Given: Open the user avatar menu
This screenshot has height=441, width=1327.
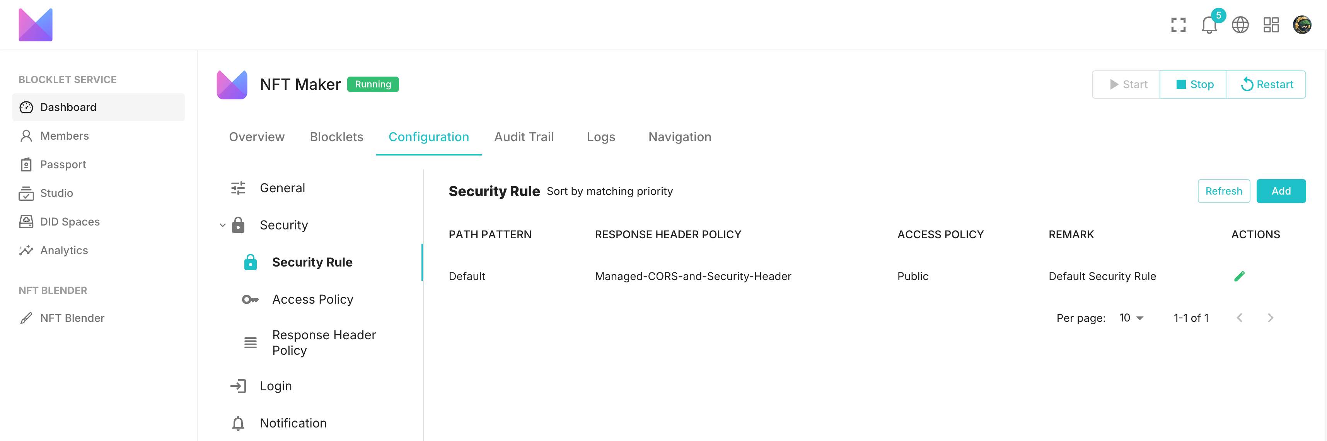Looking at the screenshot, I should [1302, 25].
